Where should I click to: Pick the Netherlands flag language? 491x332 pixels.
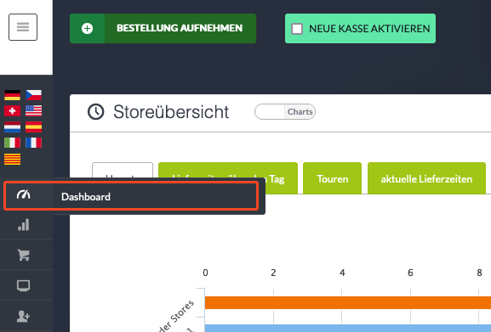[13, 127]
